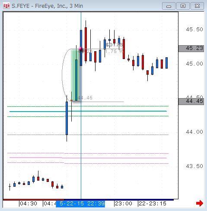
Task: Click the tall blue candle at vertical cursor
Action: 81,48
